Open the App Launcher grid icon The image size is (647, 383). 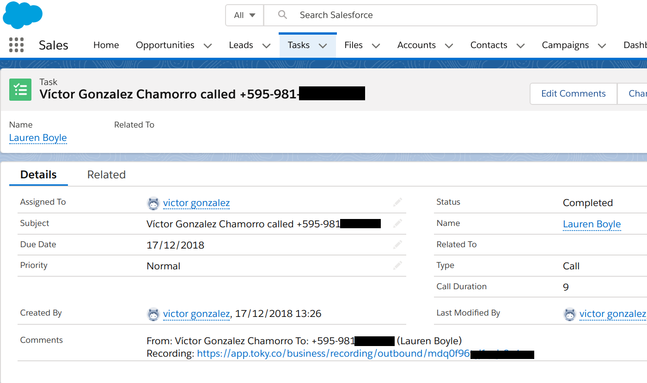[16, 45]
